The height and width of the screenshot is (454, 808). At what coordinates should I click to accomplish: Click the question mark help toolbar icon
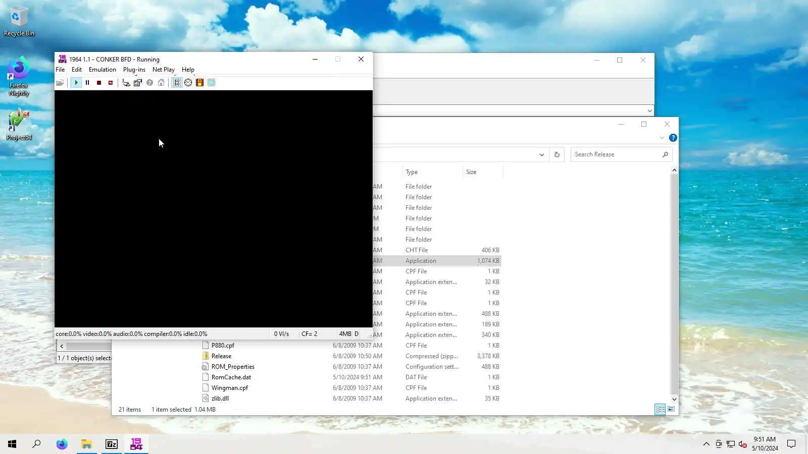149,83
